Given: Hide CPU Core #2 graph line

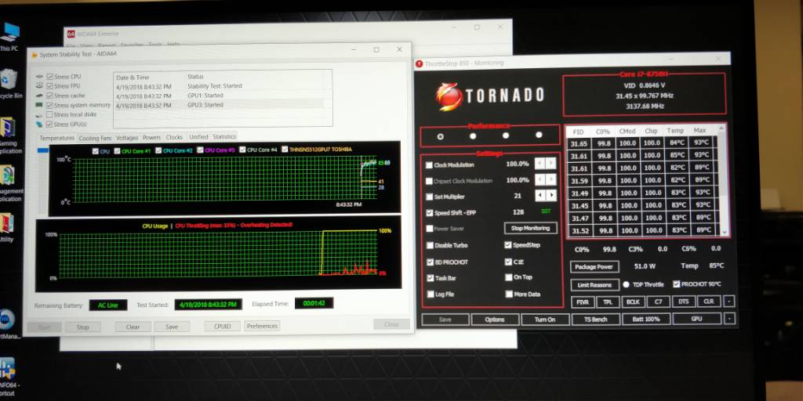Looking at the screenshot, I should pyautogui.click(x=158, y=151).
